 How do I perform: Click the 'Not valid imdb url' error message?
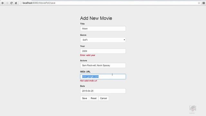tap(89, 81)
